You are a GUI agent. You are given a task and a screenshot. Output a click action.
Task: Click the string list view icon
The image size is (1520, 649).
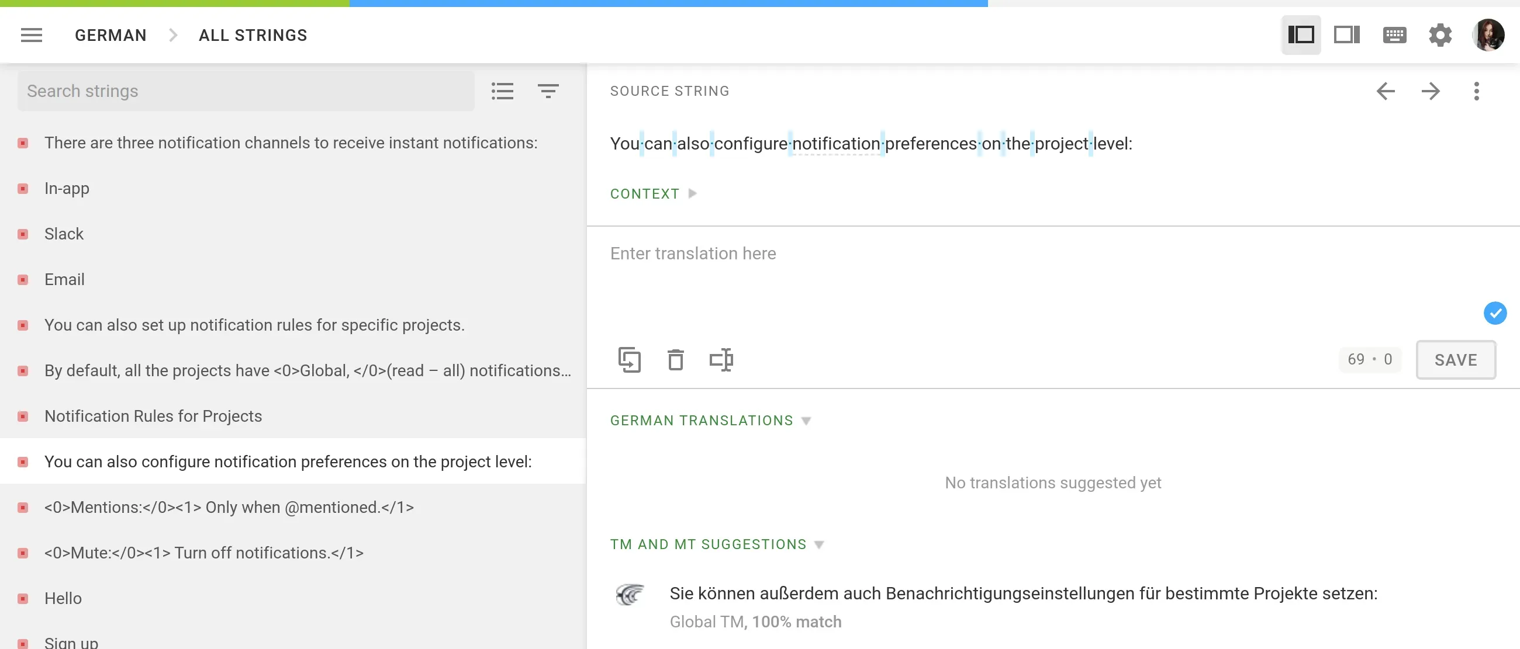502,91
